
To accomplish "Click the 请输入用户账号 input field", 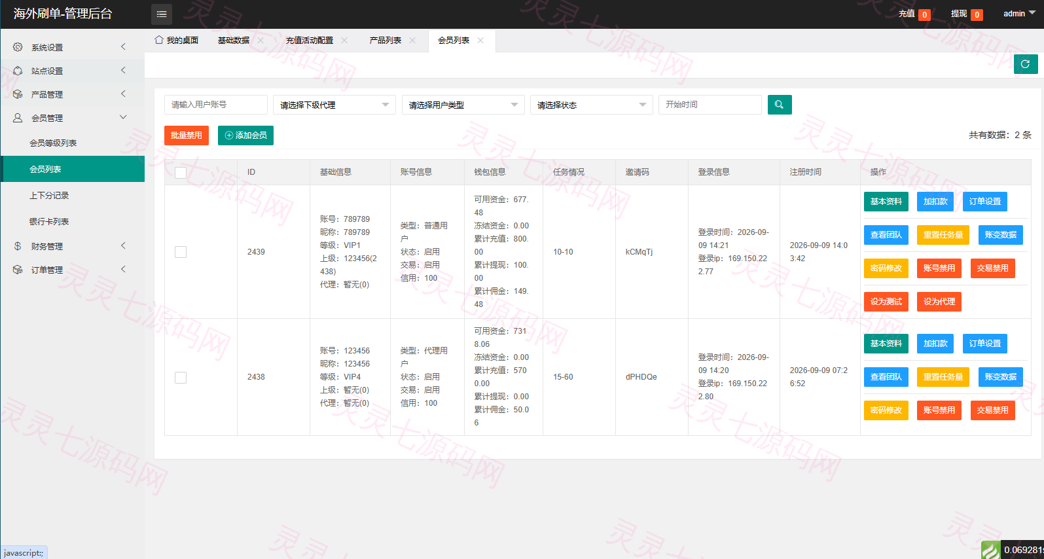I will [216, 105].
